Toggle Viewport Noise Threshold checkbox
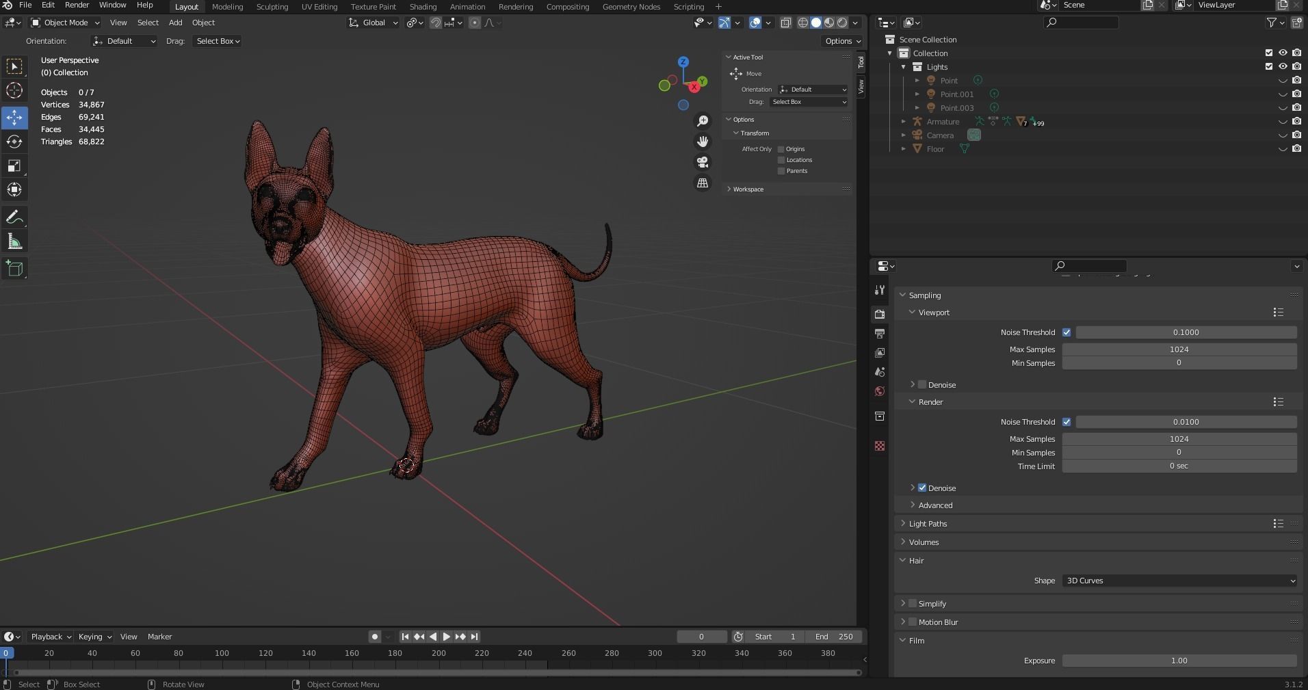The image size is (1308, 690). [1067, 332]
